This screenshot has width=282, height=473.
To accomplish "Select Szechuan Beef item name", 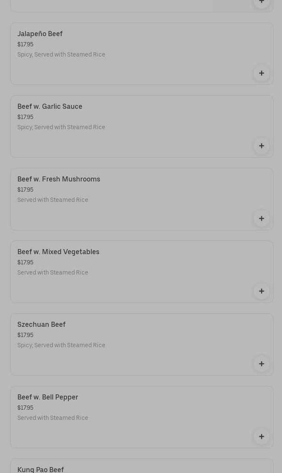I will pyautogui.click(x=41, y=324).
